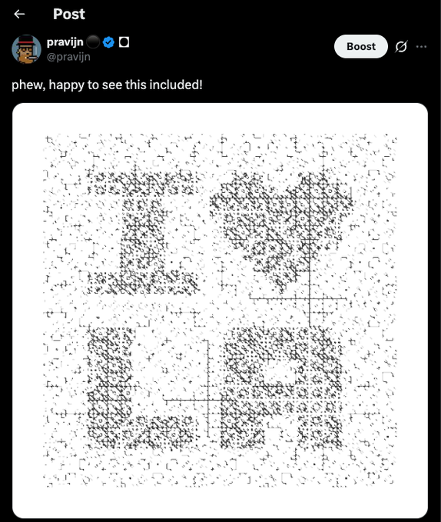Open the Grok slashed-circle icon
Image resolution: width=441 pixels, height=522 pixels.
(x=401, y=47)
